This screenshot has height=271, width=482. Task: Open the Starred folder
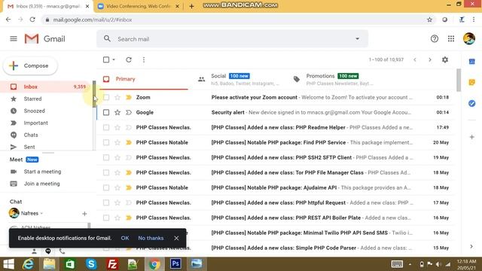click(46, 99)
